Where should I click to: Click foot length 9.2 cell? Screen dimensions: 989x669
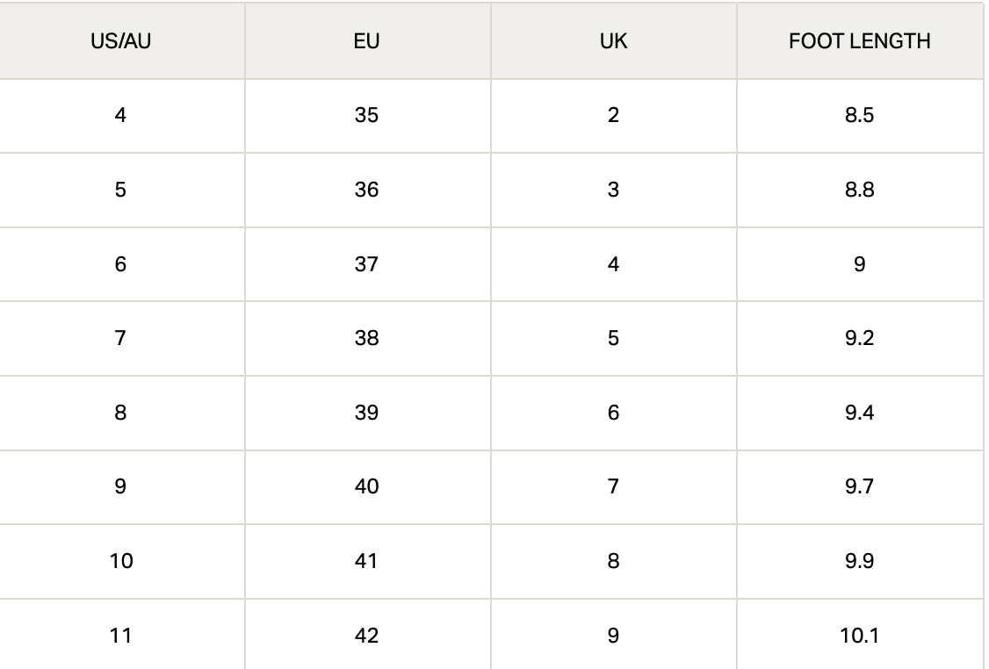click(x=859, y=338)
